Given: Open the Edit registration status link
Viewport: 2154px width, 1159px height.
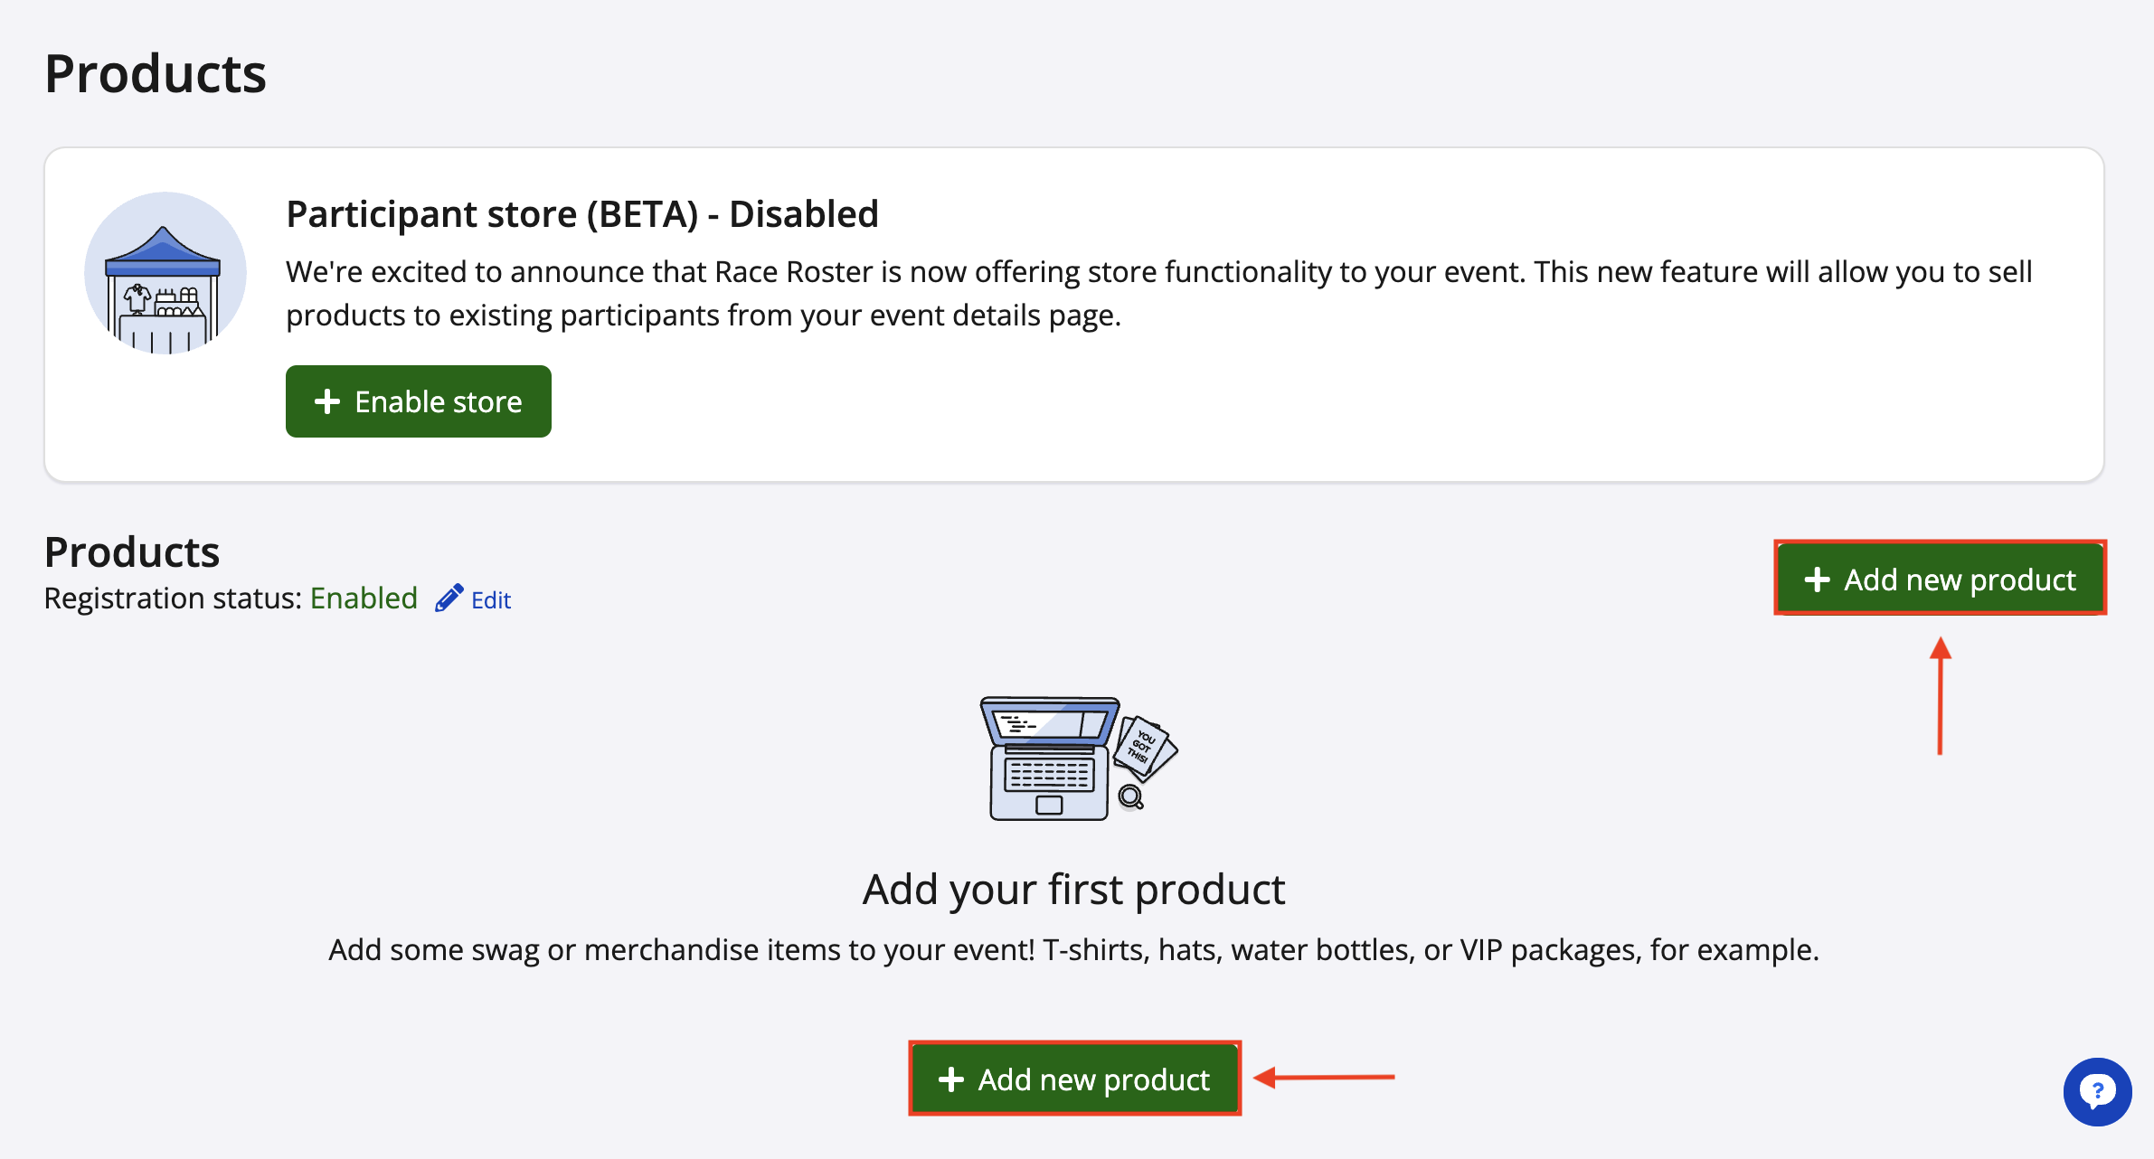Looking at the screenshot, I should 491,600.
